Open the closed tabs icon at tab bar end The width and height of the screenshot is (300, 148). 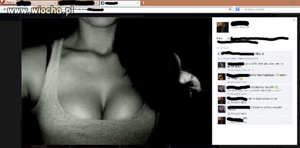pyautogui.click(x=293, y=3)
